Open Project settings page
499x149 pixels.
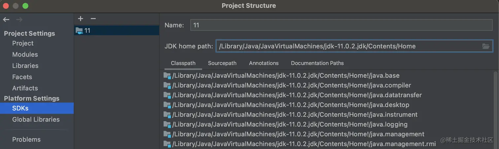pos(23,43)
